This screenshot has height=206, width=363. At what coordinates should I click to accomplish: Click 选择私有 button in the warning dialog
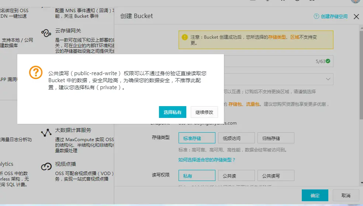click(x=172, y=112)
